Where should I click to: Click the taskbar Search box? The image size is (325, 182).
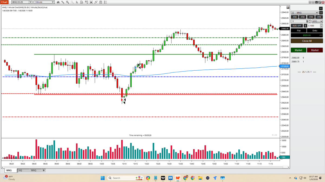[x=125, y=178]
